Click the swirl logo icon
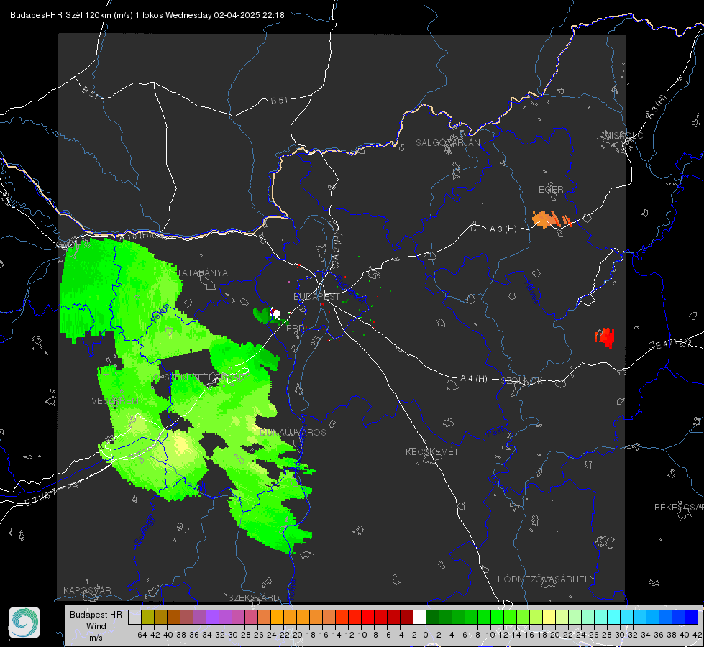704x647 pixels. pos(24,623)
